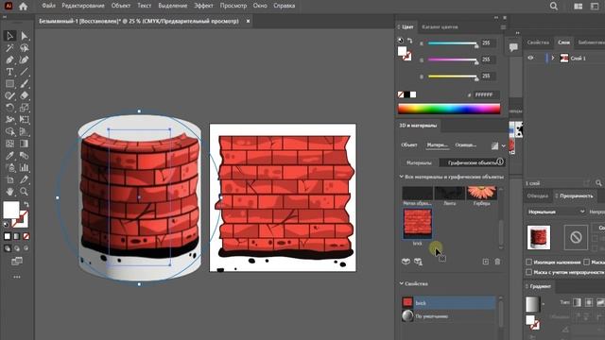Select the Artboard tool
This screenshot has height=340, width=605.
pos(9,179)
